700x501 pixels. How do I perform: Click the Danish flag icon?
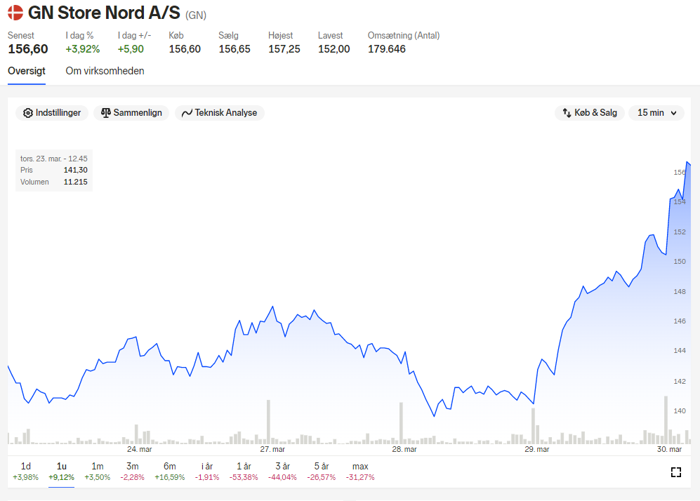(x=15, y=13)
